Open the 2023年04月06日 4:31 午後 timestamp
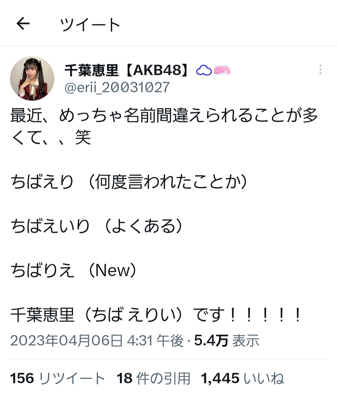337x395 pixels. 97,341
